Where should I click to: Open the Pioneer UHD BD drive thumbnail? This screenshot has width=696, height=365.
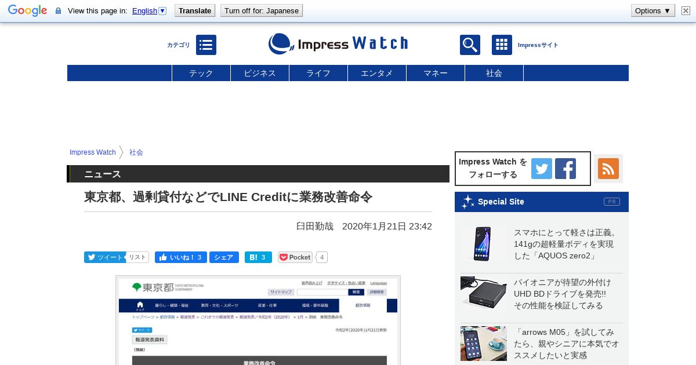(484, 294)
